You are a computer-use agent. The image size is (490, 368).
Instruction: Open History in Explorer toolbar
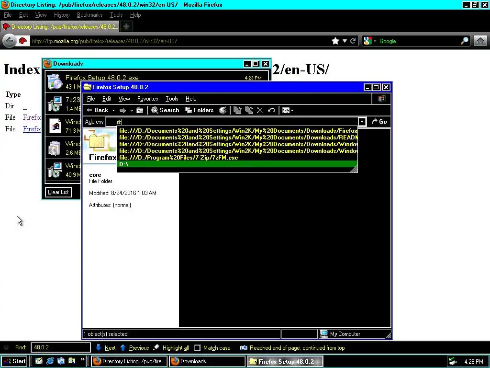[223, 110]
